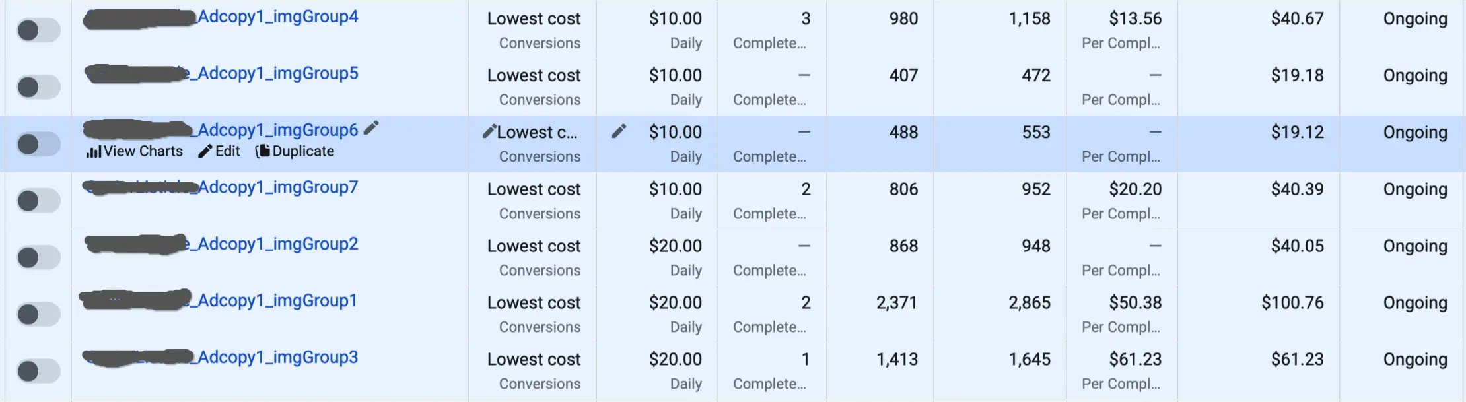Screen dimensions: 1466x402
Task: Open the Adcopy1_imgGroup4 ad set link
Action: pos(277,17)
